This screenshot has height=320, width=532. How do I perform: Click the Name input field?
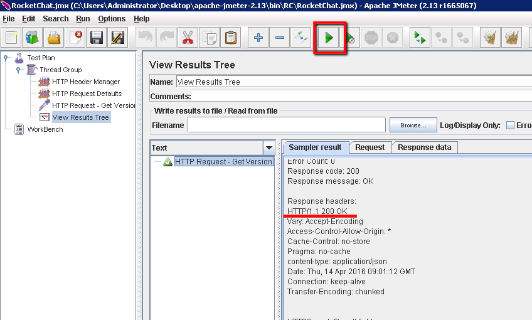pos(354,82)
